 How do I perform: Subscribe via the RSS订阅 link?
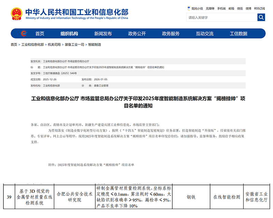(259, 8)
